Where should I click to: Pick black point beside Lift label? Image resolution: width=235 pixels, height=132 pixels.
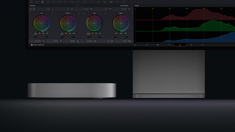31,13
